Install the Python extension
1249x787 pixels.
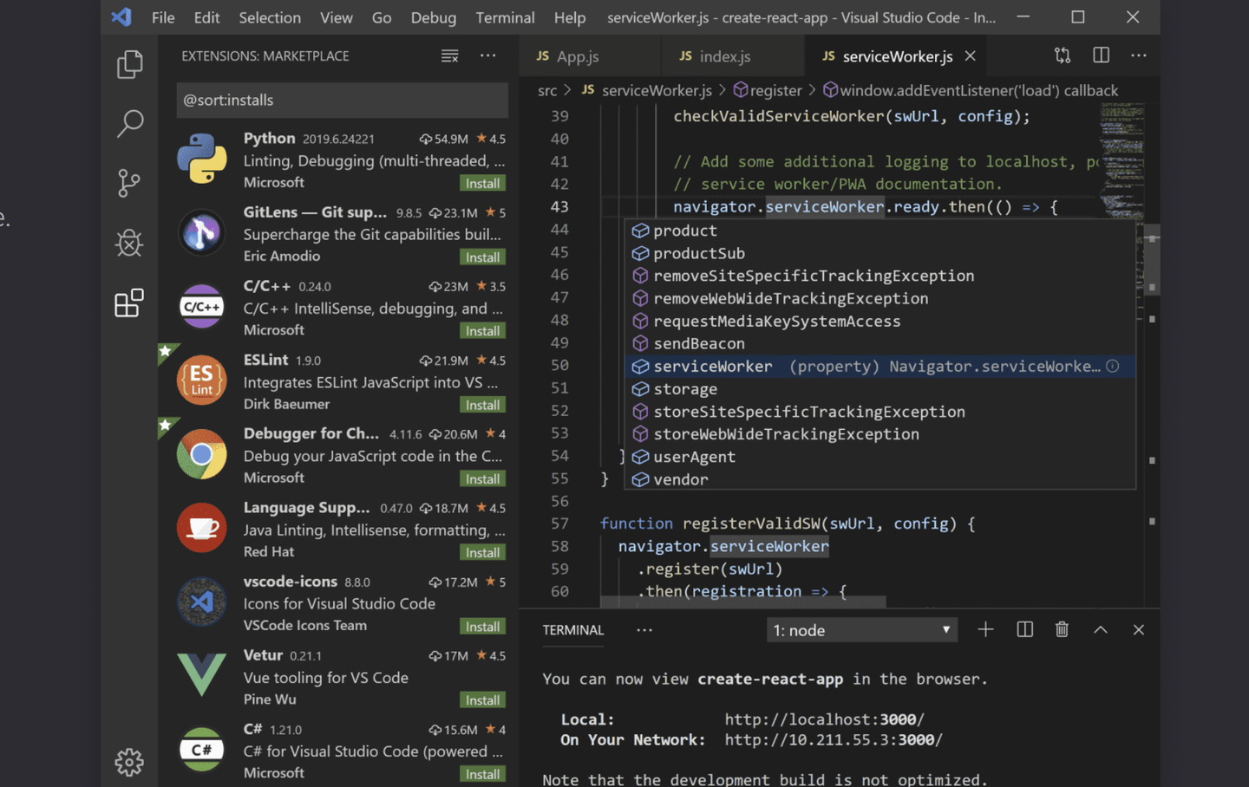pos(482,183)
